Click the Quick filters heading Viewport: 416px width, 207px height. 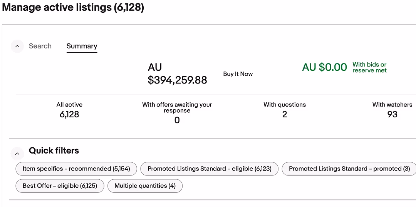point(54,150)
